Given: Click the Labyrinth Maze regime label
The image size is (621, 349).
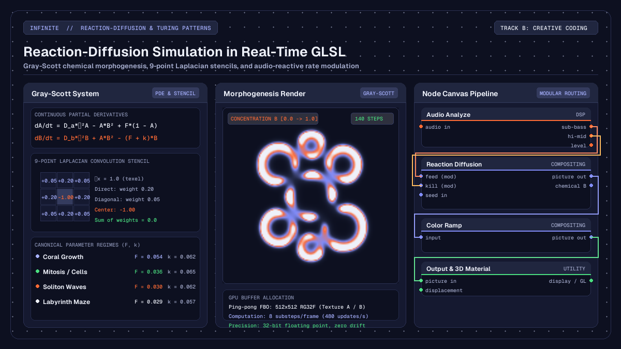Looking at the screenshot, I should pyautogui.click(x=66, y=301).
